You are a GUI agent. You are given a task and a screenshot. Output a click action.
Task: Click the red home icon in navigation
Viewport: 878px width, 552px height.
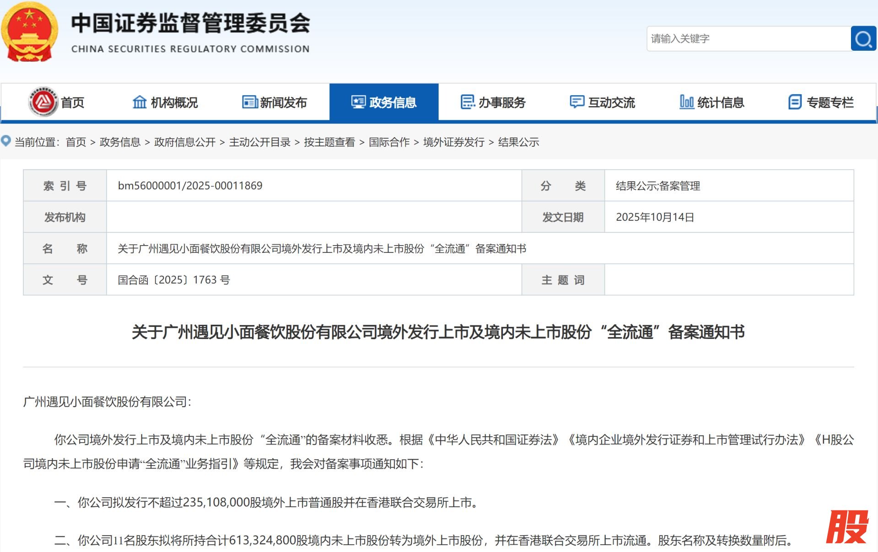[43, 102]
